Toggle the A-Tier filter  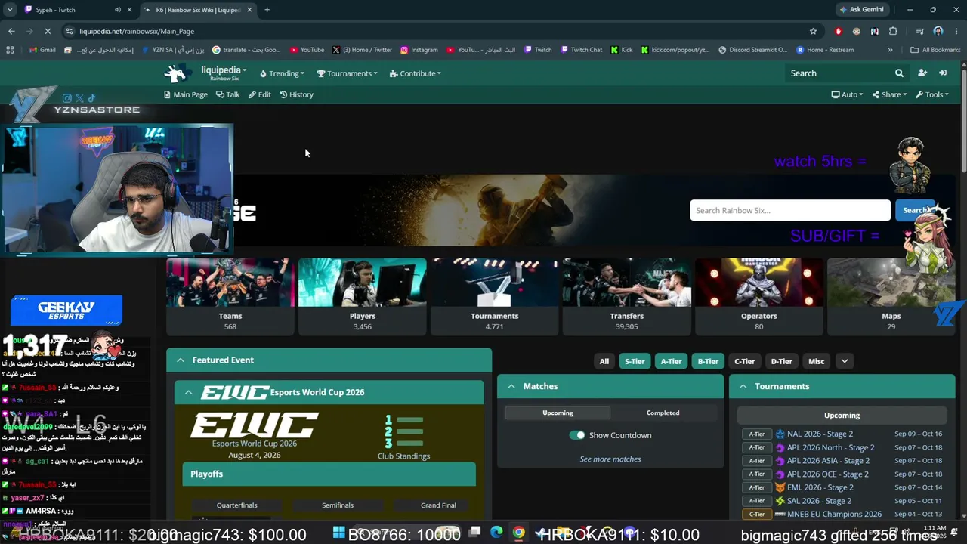(x=672, y=361)
